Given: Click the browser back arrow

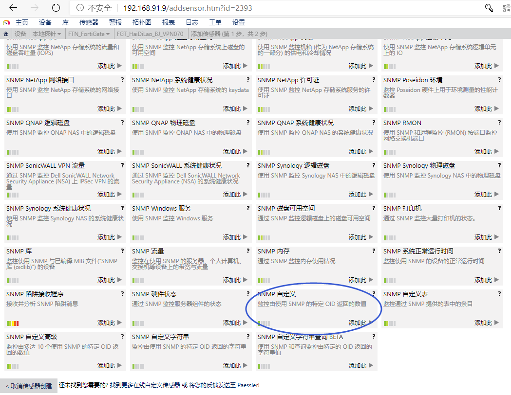Looking at the screenshot, I should tap(13, 8).
